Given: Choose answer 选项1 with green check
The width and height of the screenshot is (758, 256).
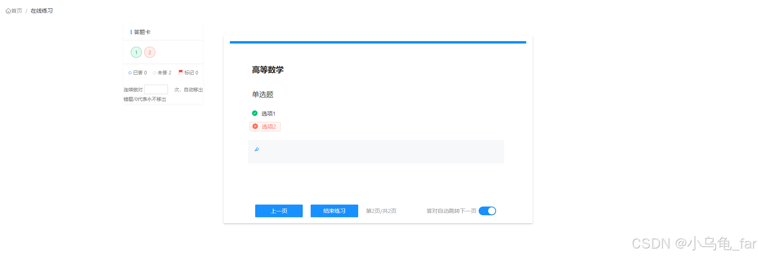Looking at the screenshot, I should [264, 114].
